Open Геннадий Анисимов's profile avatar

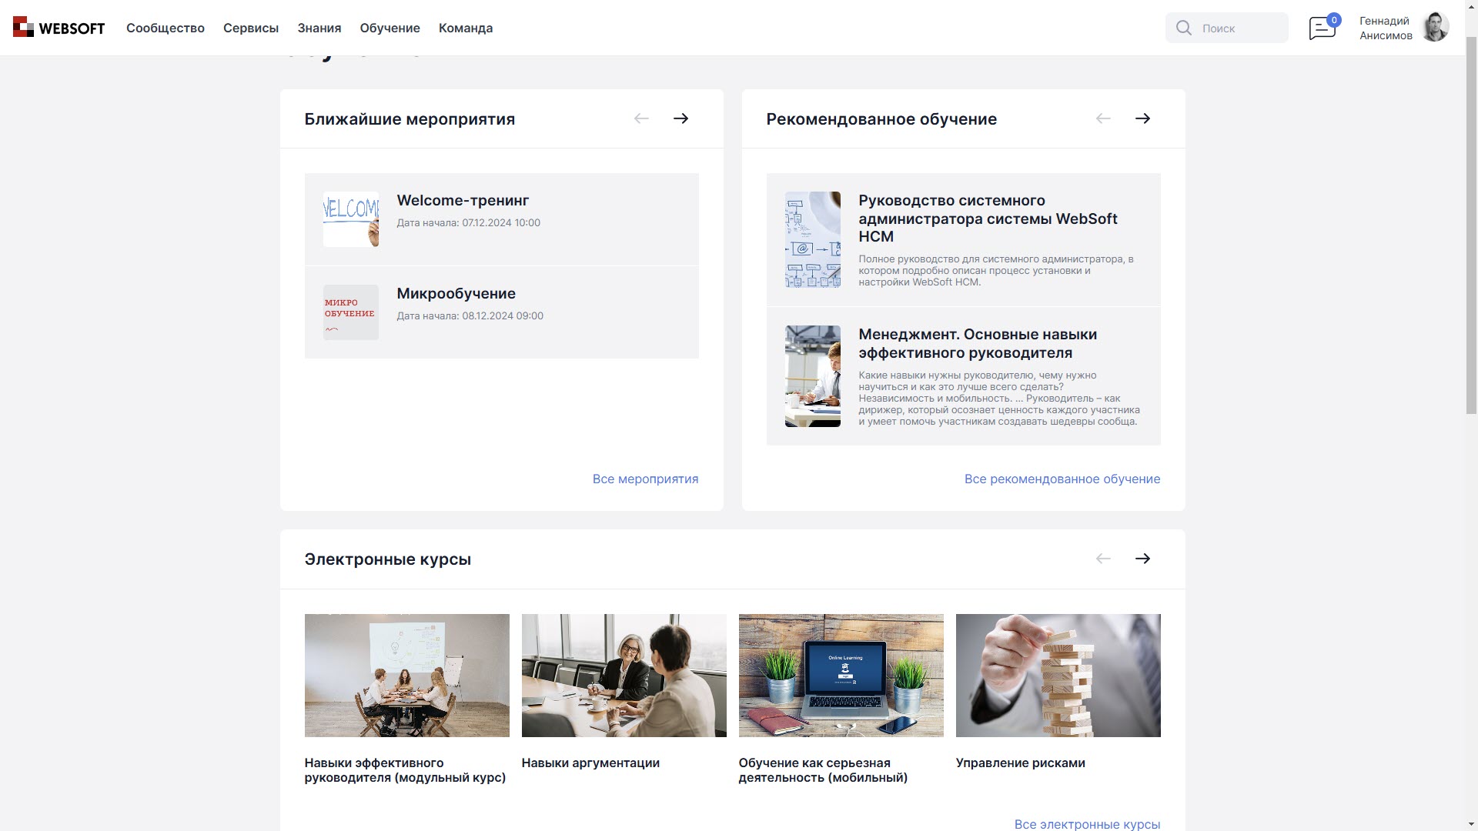(x=1436, y=27)
